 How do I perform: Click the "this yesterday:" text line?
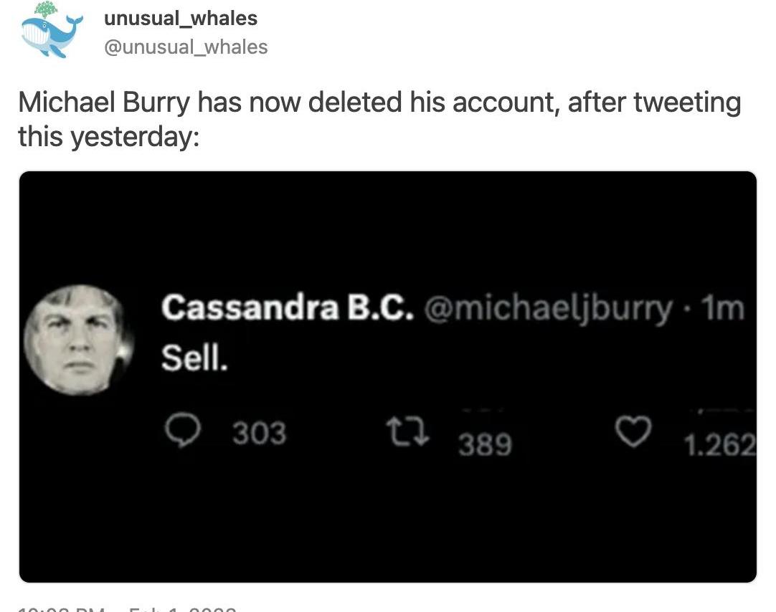(108, 136)
